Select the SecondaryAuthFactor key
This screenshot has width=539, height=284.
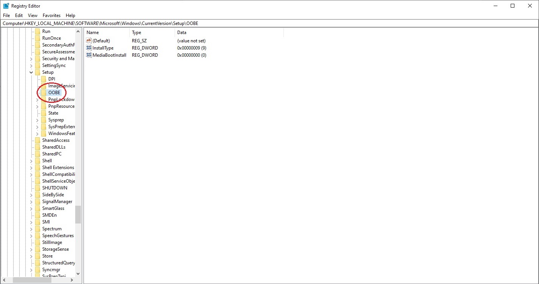(x=59, y=45)
